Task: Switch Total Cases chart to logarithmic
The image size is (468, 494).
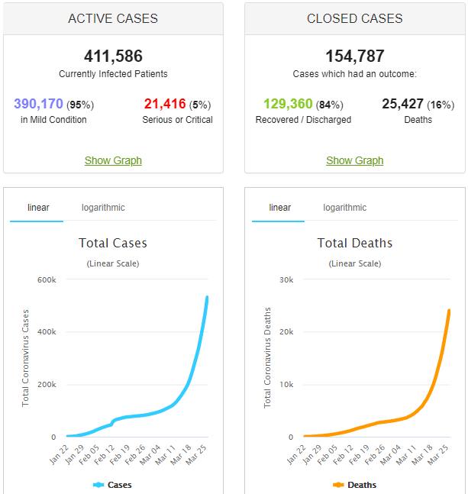Action: (x=103, y=208)
